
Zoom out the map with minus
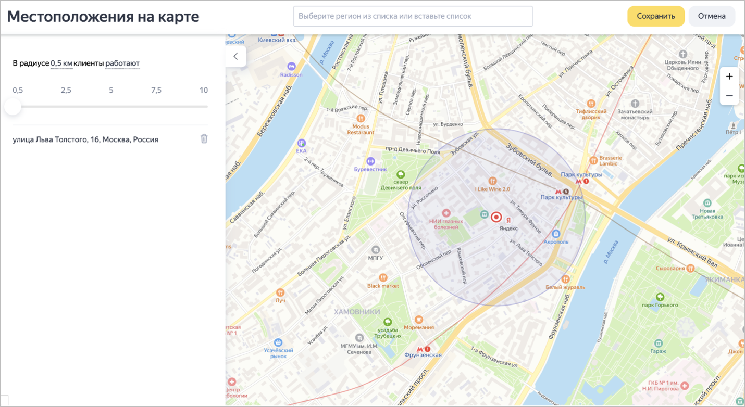pyautogui.click(x=729, y=96)
